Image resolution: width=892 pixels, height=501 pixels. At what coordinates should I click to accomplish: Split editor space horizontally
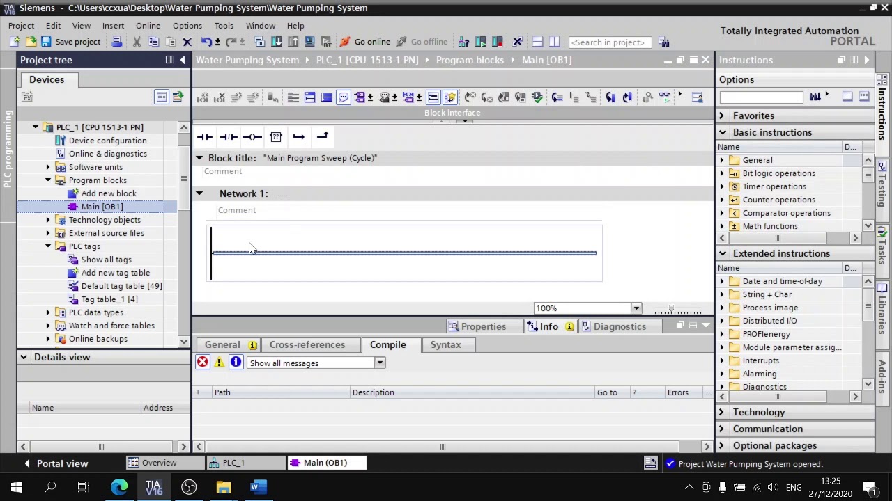(x=537, y=42)
